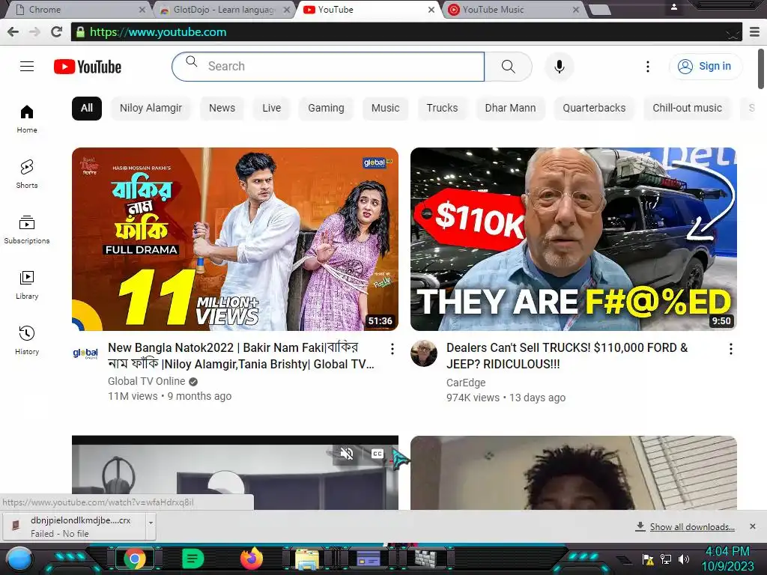Open Subscriptions in sidebar

click(x=27, y=229)
